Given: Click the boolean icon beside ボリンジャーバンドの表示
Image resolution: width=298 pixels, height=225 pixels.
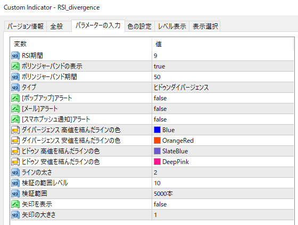Looking at the screenshot, I should pyautogui.click(x=15, y=66).
